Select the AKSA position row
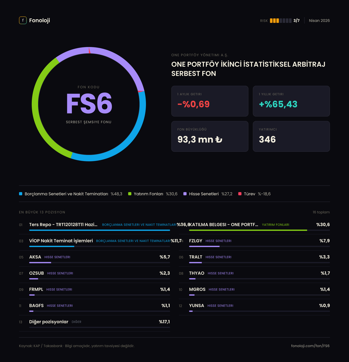Viewport: 349px width, 362px height. coord(94,259)
